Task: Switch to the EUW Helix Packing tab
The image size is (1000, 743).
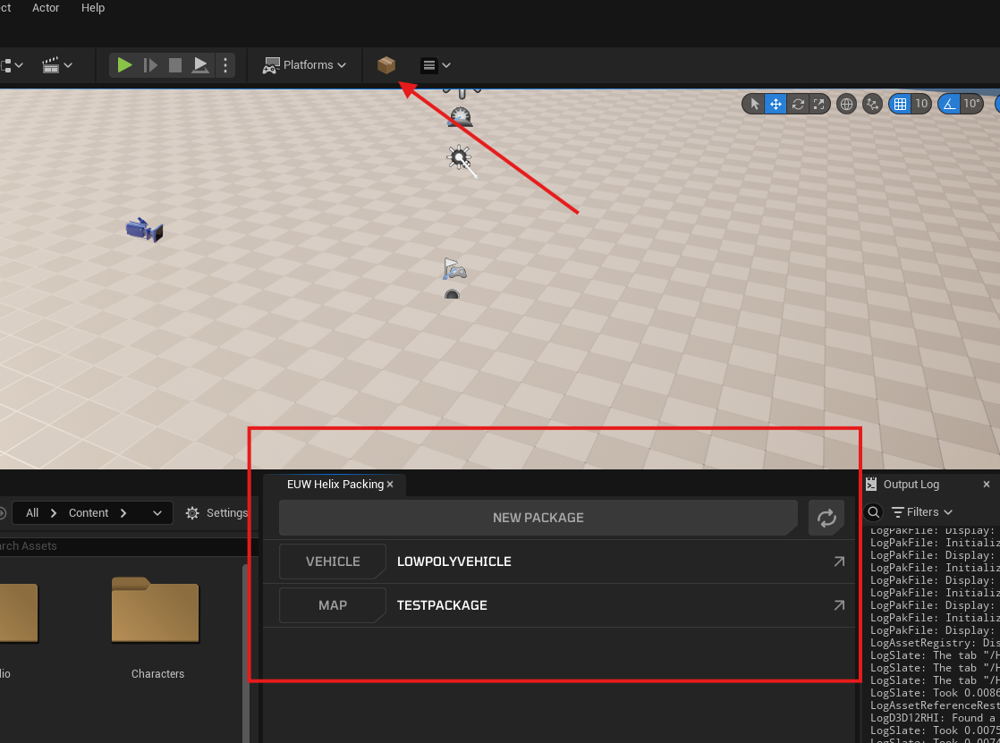Action: (335, 485)
